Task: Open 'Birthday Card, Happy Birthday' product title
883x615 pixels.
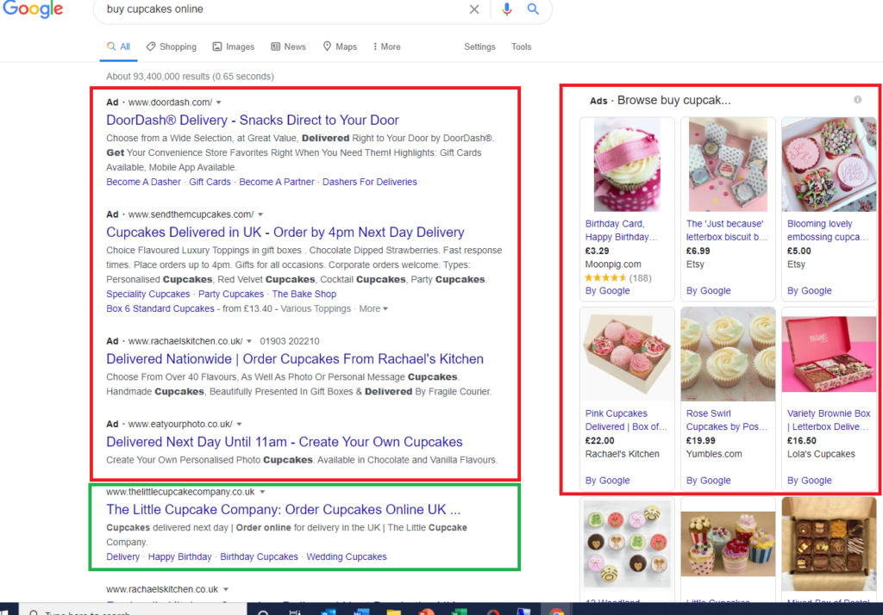Action: (x=621, y=230)
